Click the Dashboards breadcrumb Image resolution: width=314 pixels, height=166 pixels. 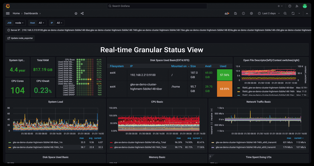click(31, 13)
